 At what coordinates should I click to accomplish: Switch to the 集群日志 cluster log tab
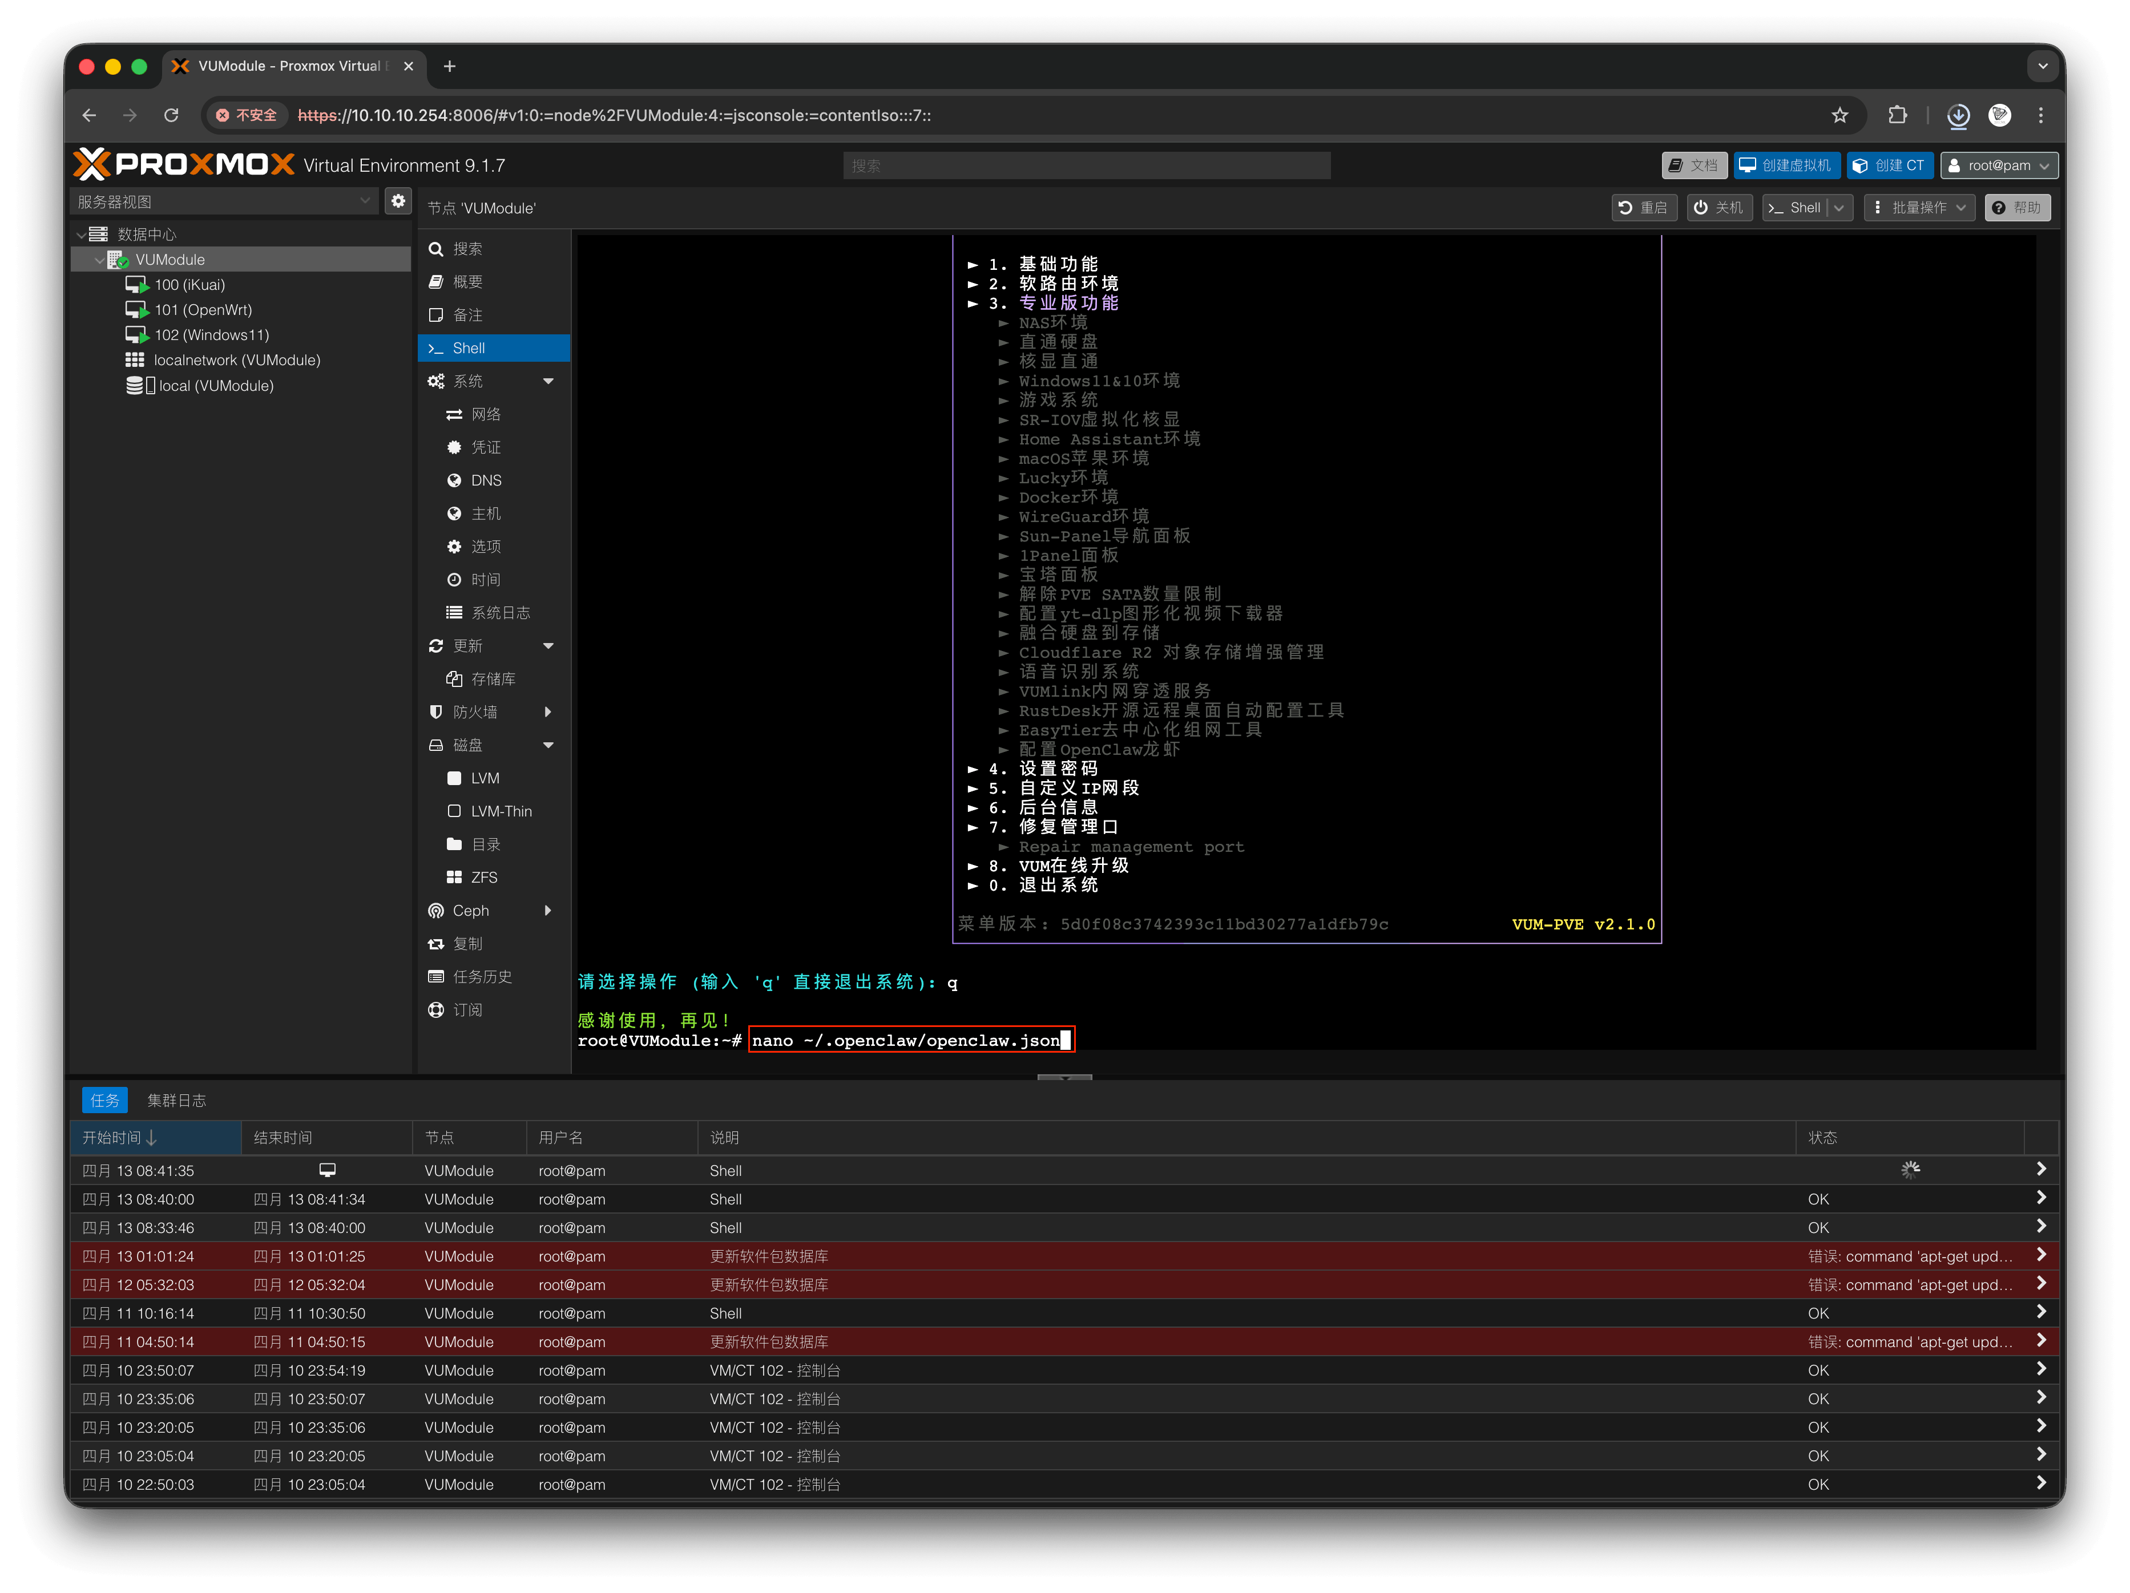point(176,1100)
